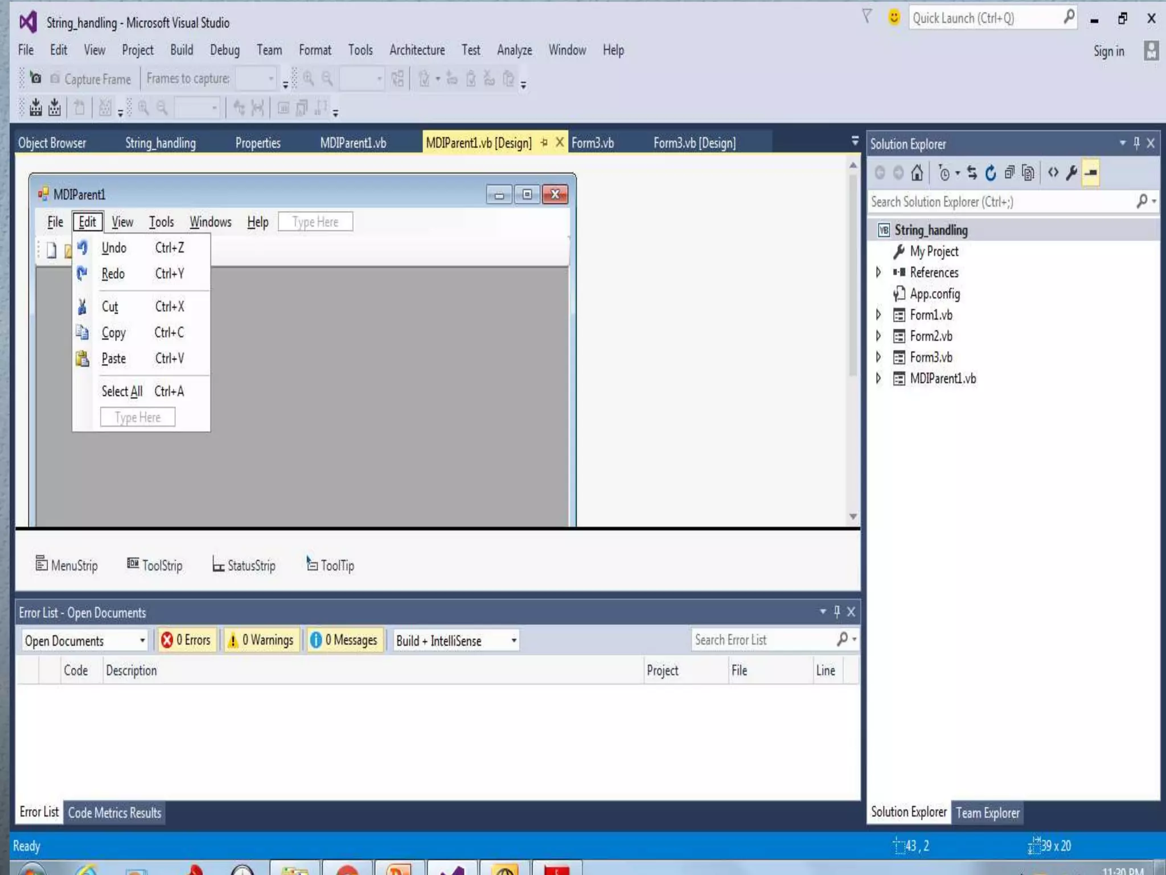The width and height of the screenshot is (1166, 875).
Task: Click the Sync with Active Document icon
Action: pos(972,173)
